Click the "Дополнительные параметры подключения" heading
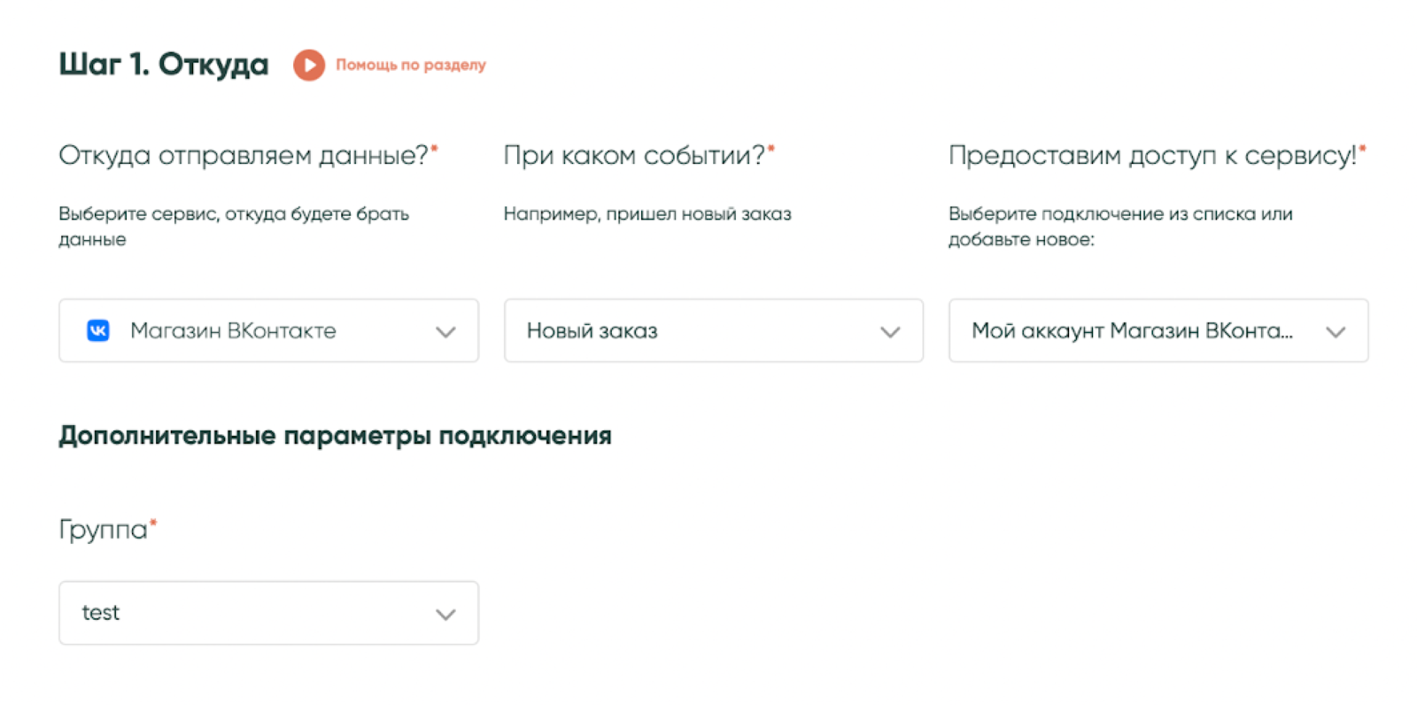 coord(335,436)
